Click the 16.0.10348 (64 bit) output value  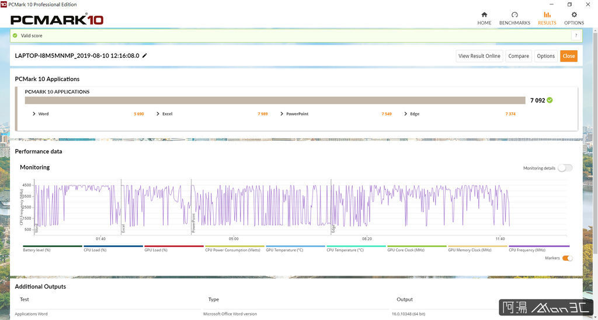[408, 314]
